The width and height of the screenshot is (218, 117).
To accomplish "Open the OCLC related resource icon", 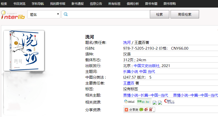I will pos(129,102).
